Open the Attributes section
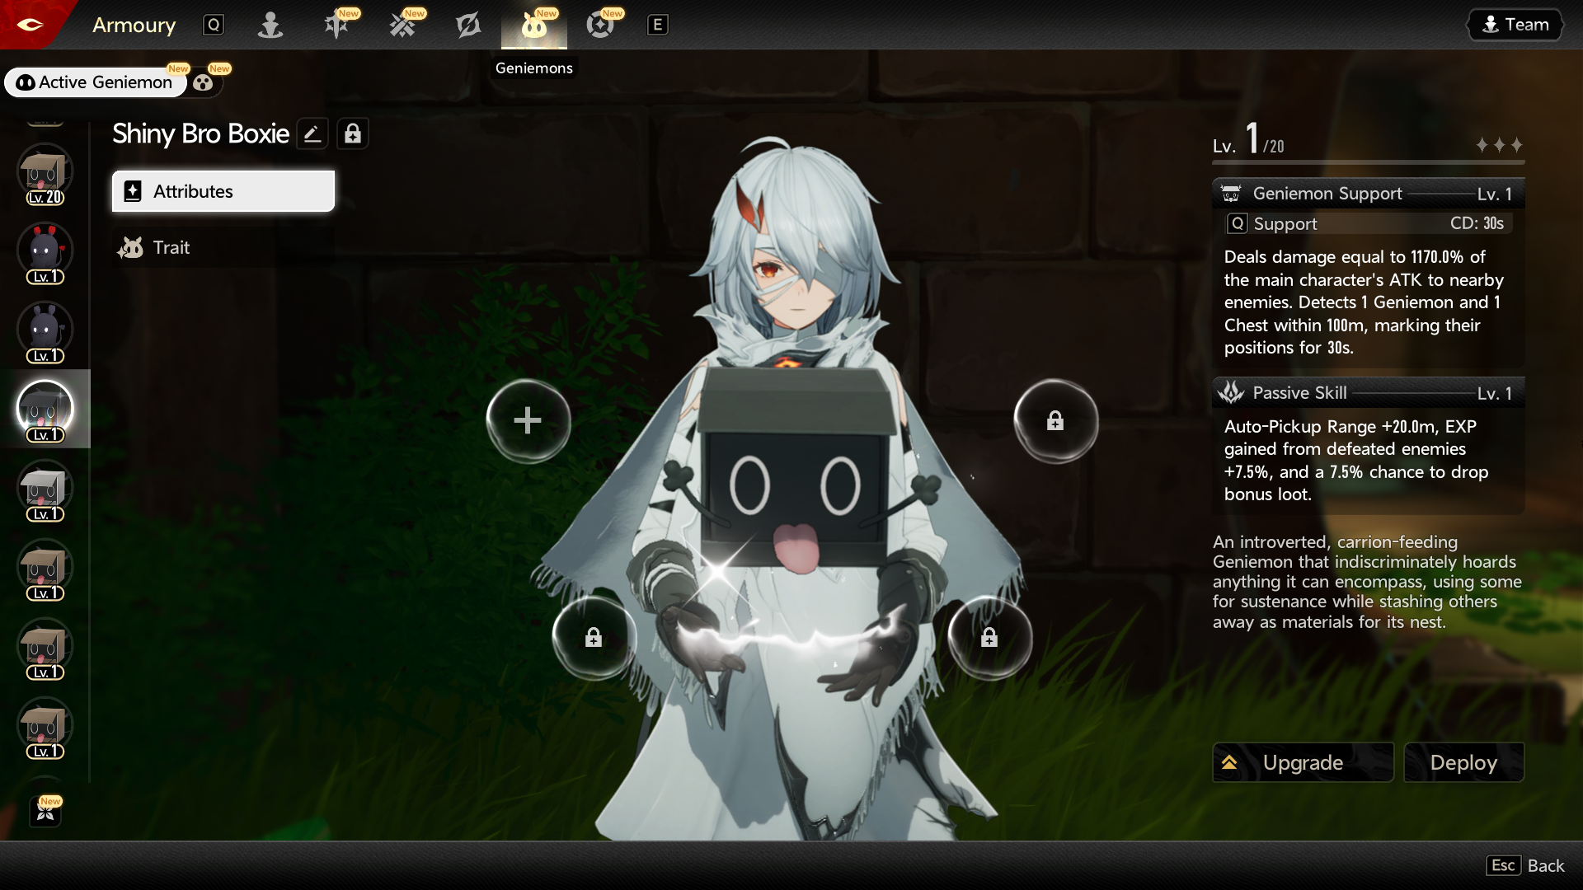 (x=223, y=191)
